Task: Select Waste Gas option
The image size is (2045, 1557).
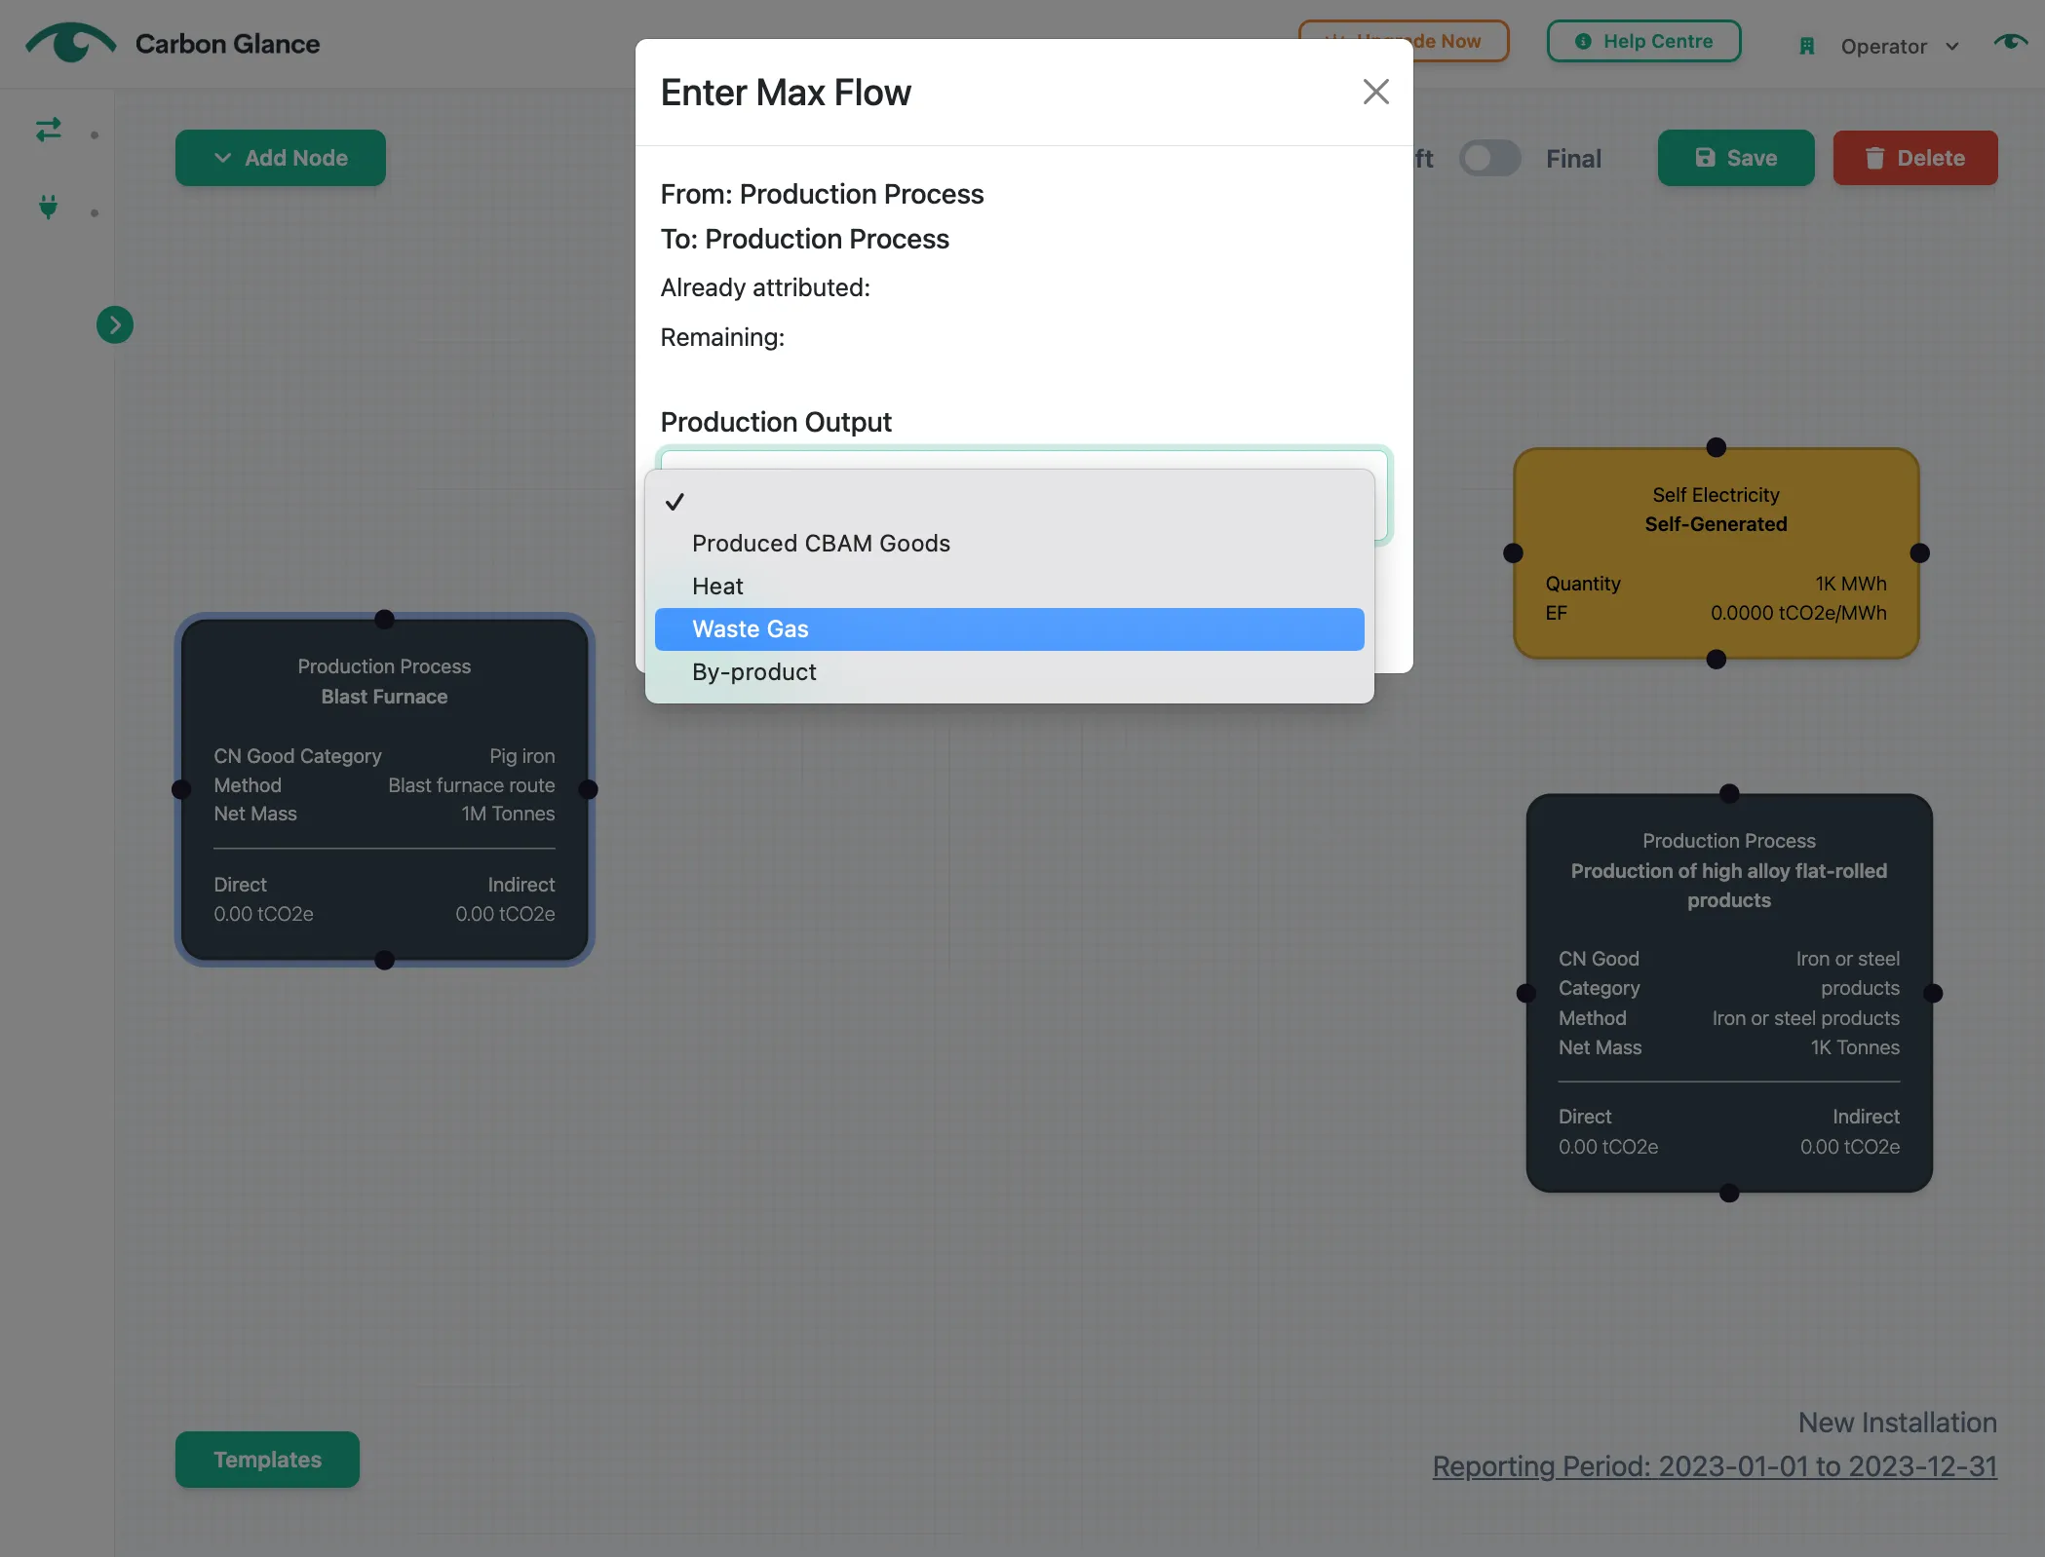Action: [x=1009, y=629]
